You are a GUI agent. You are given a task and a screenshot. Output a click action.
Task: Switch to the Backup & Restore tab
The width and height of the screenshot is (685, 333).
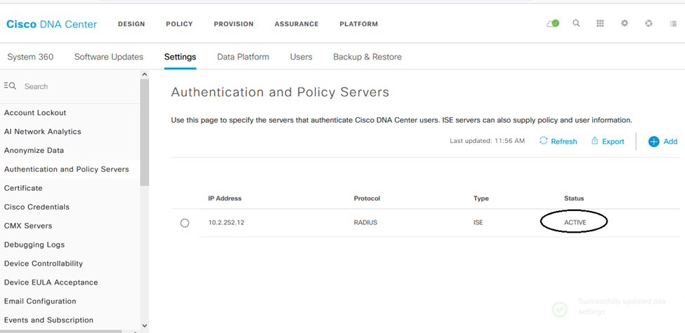point(367,57)
